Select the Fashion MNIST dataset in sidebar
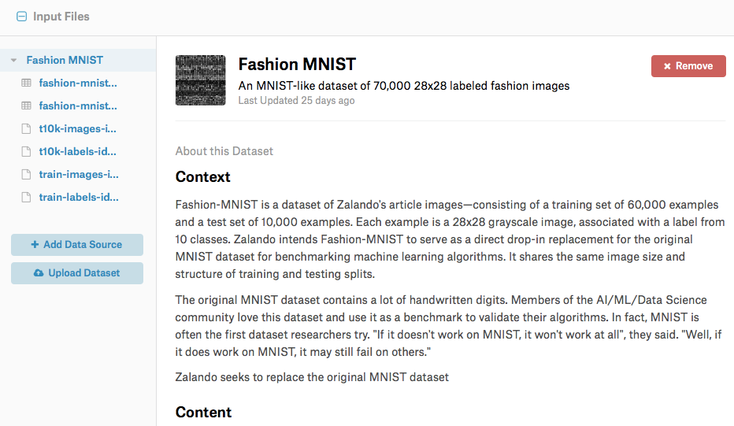The width and height of the screenshot is (734, 426). coord(65,61)
